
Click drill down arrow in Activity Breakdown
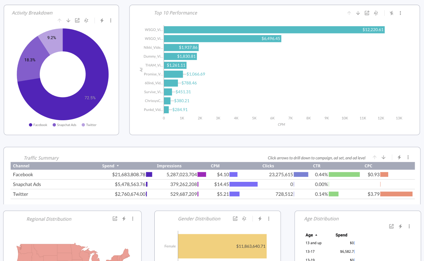pyautogui.click(x=68, y=21)
